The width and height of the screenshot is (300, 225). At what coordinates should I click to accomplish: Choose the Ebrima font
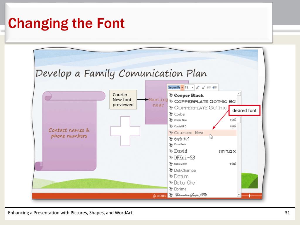tap(202, 189)
